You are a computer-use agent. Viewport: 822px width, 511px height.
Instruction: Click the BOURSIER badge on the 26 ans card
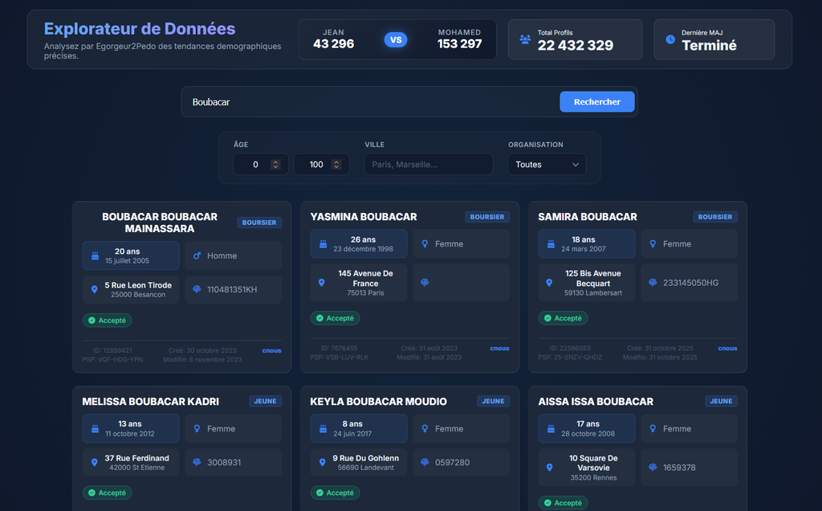click(x=487, y=217)
